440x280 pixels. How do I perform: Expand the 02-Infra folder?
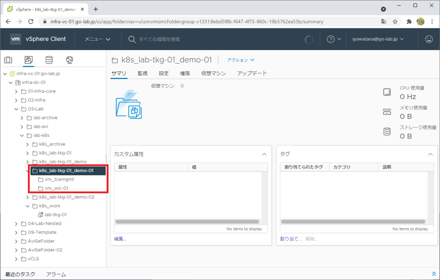click(16, 100)
